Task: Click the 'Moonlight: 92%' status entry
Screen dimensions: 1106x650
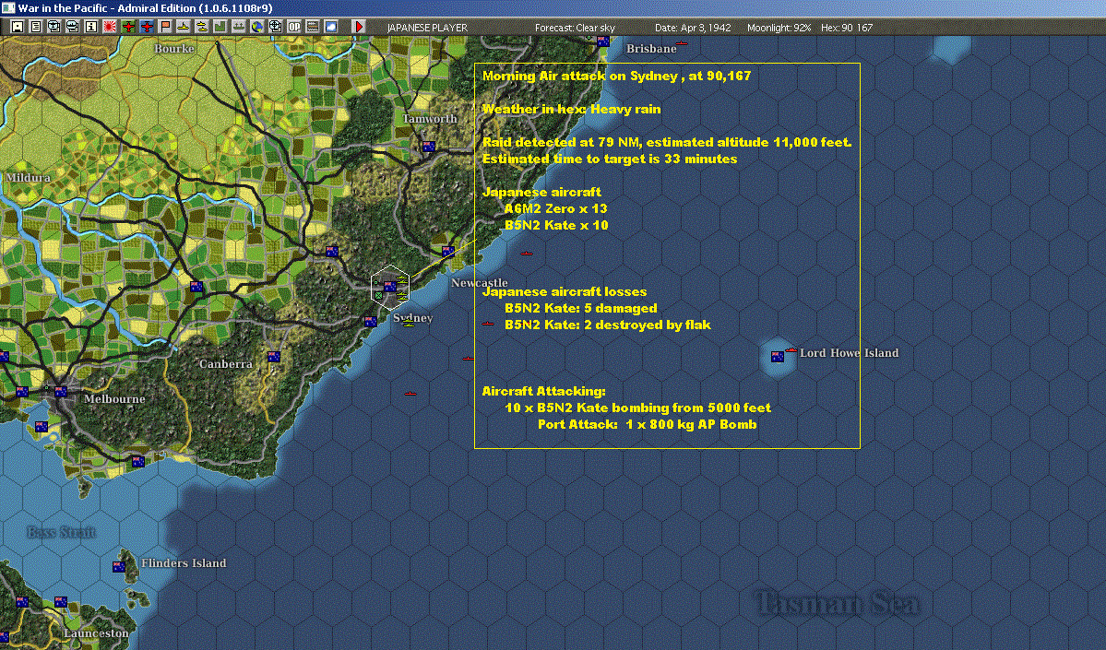Action: 779,28
